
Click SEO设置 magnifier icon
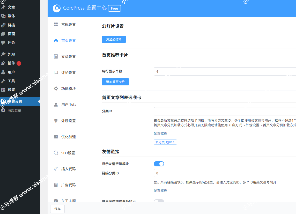(x=56, y=153)
